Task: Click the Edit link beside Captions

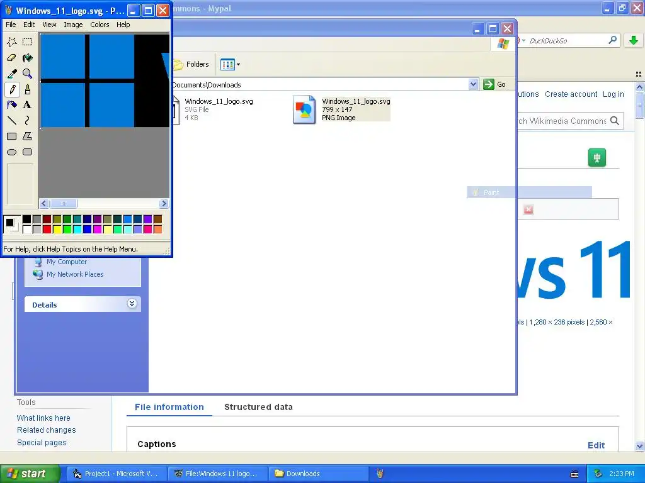Action: point(596,445)
